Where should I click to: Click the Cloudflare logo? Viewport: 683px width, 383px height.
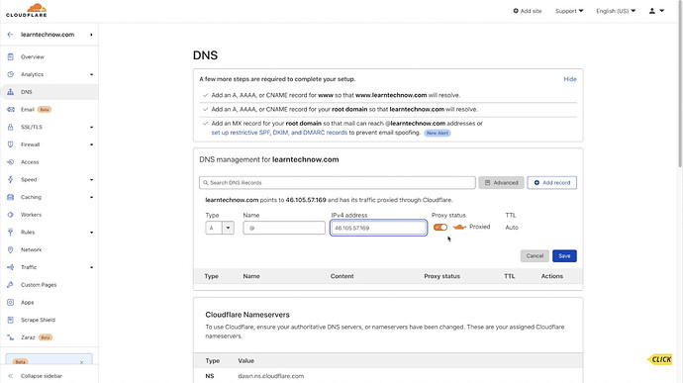(26, 10)
